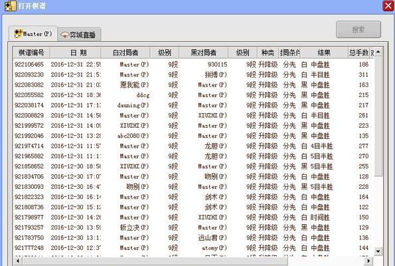
Task: Select game record 922093230
Action: coord(193,74)
